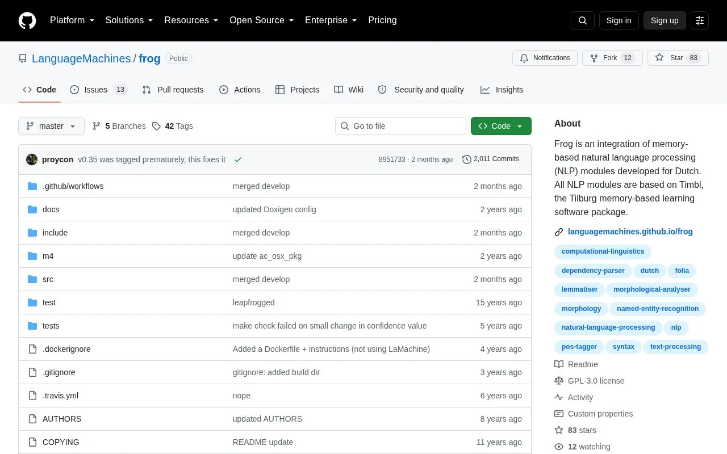
Task: Expand the Enterprise menu
Action: coord(331,20)
